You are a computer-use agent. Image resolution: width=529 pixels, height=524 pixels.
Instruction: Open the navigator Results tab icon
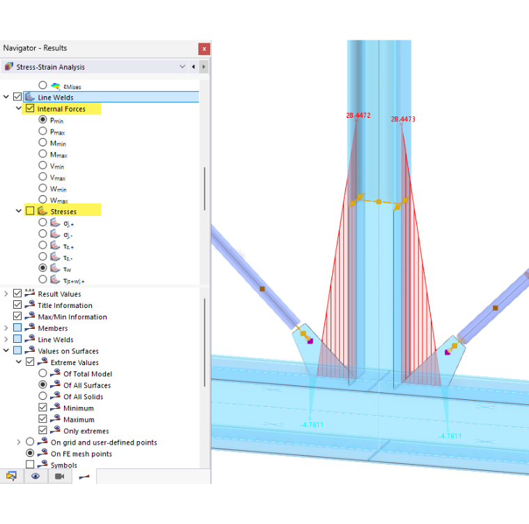tap(84, 477)
